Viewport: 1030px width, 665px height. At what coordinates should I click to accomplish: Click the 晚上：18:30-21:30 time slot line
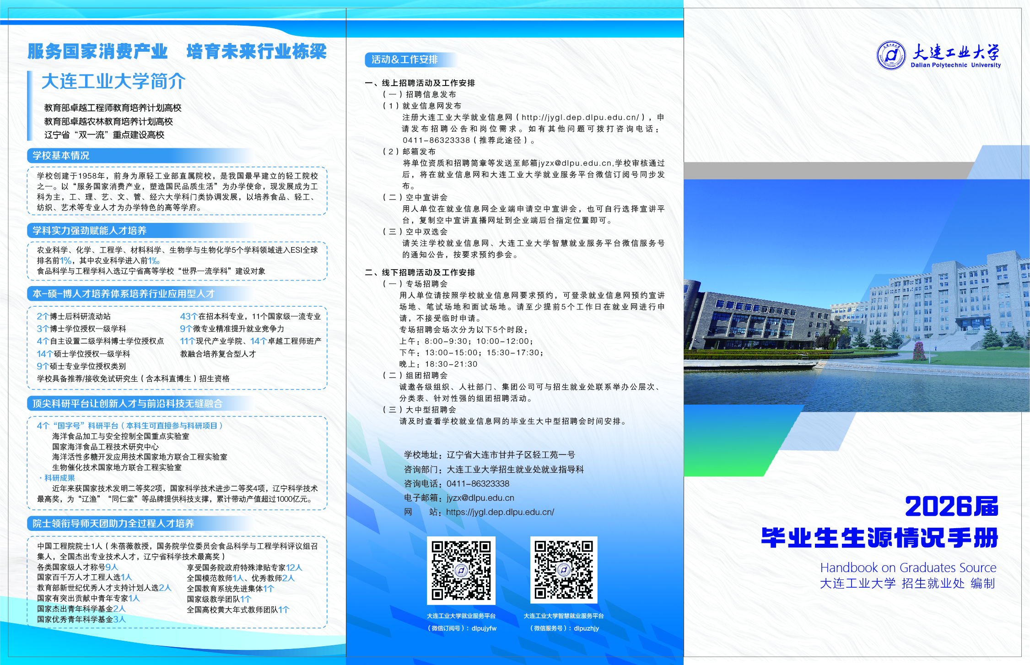[438, 364]
